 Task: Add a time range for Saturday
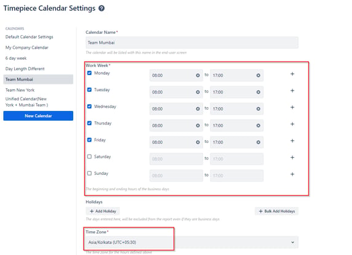pyautogui.click(x=292, y=158)
